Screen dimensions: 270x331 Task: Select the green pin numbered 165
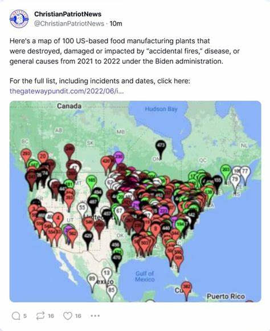[x=91, y=183]
